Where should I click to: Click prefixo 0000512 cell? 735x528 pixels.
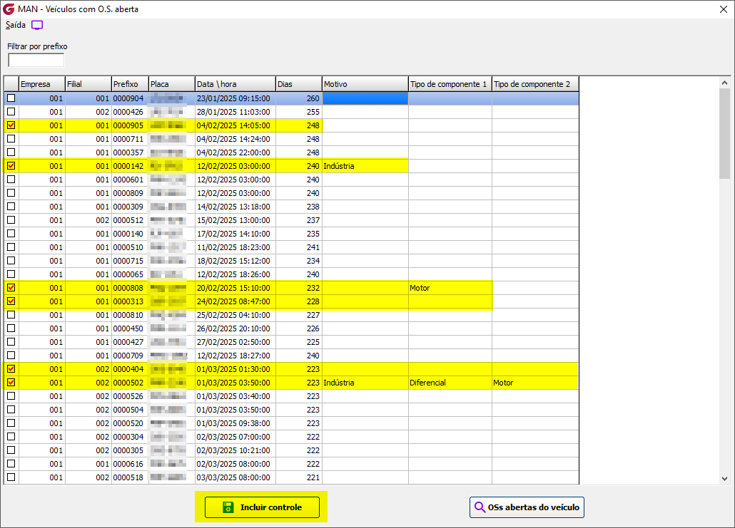tap(130, 220)
